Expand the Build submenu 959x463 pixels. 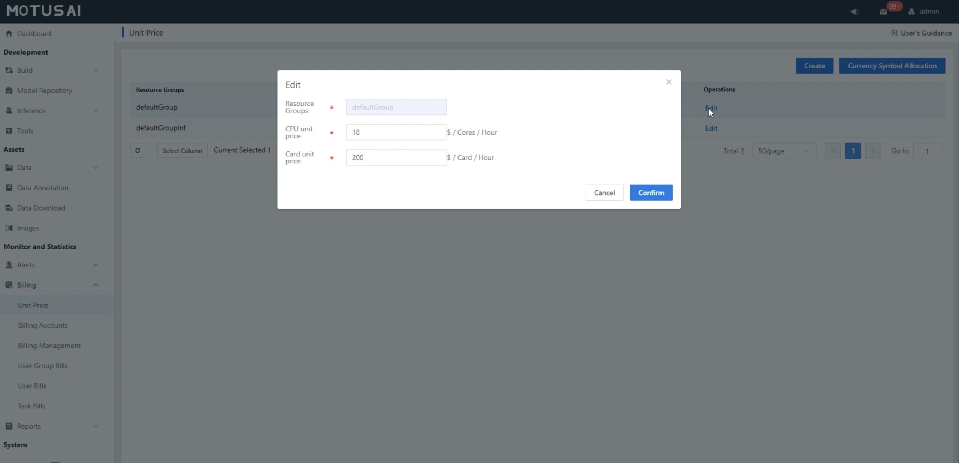pos(96,70)
